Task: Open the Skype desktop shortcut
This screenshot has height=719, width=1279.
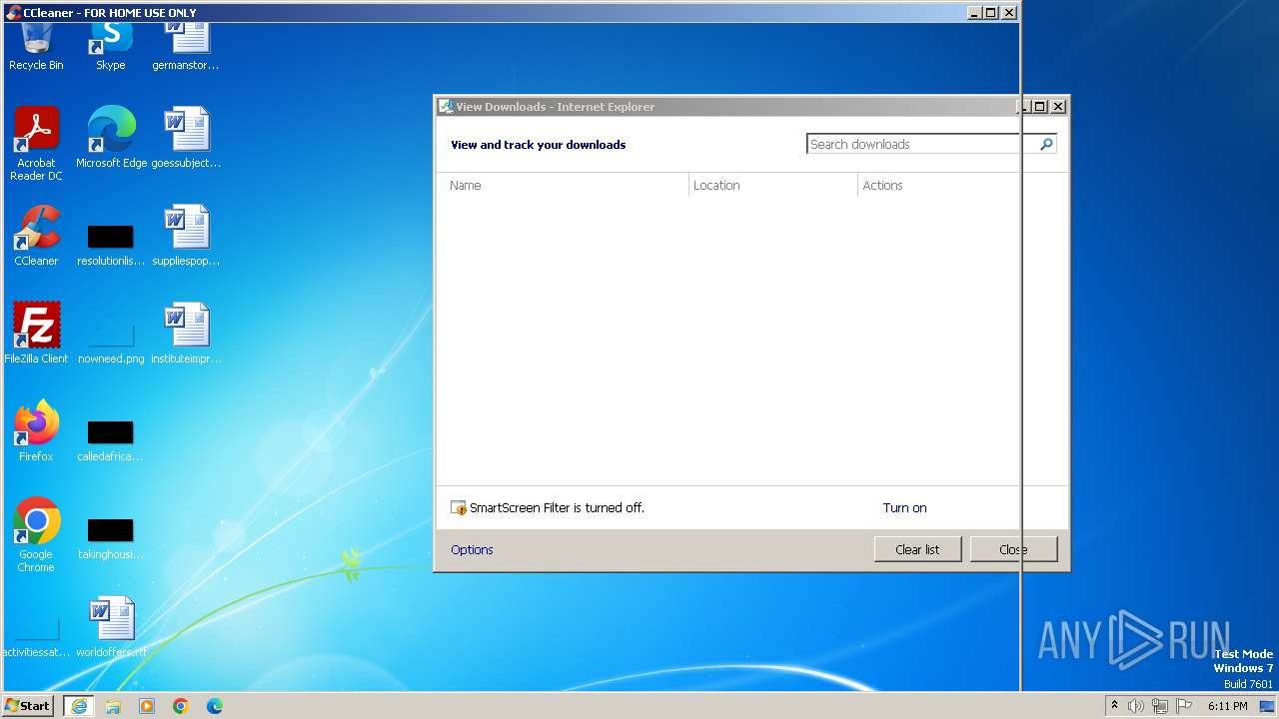Action: [110, 45]
